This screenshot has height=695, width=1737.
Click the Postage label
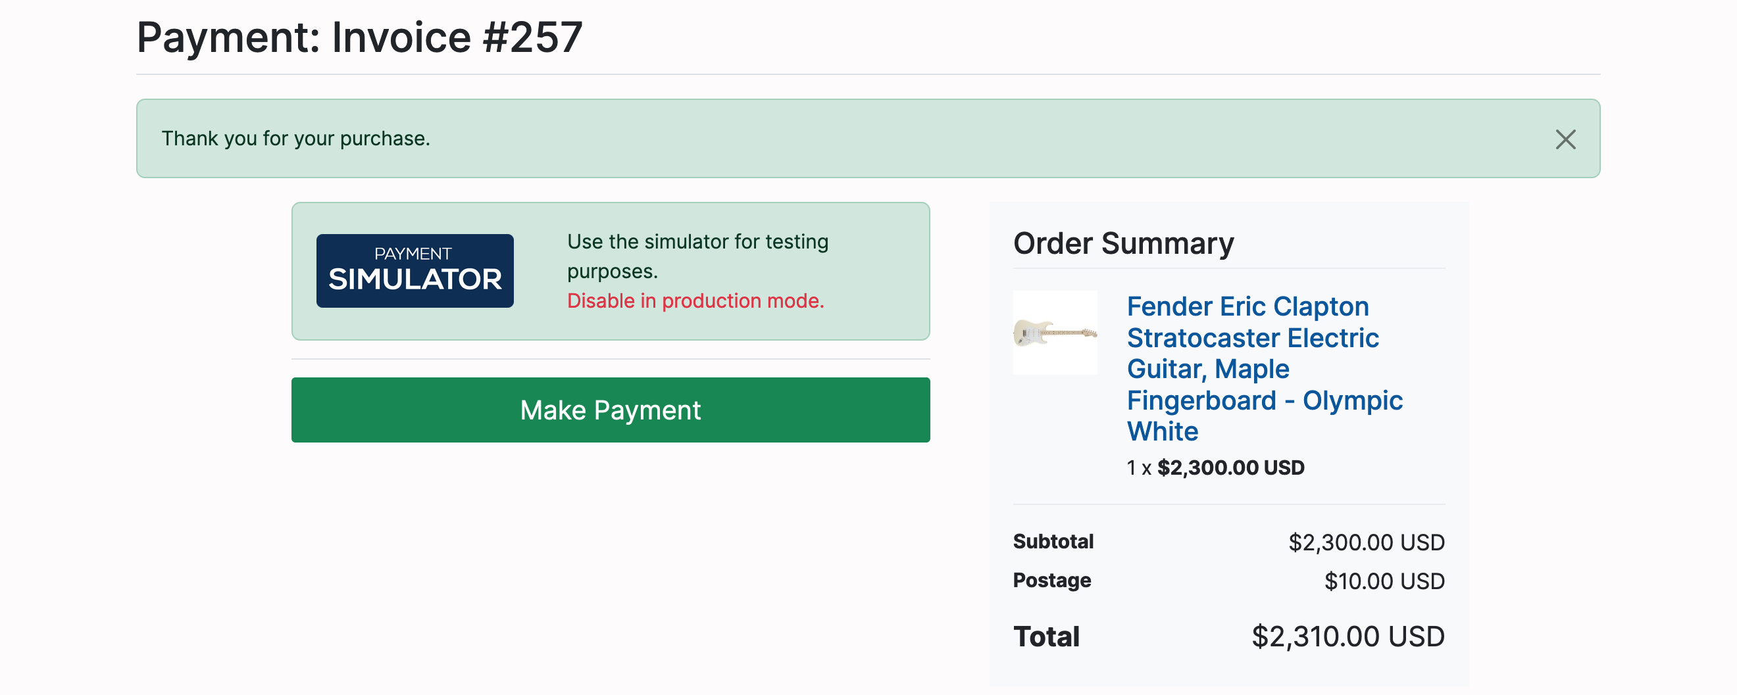pyautogui.click(x=1051, y=581)
